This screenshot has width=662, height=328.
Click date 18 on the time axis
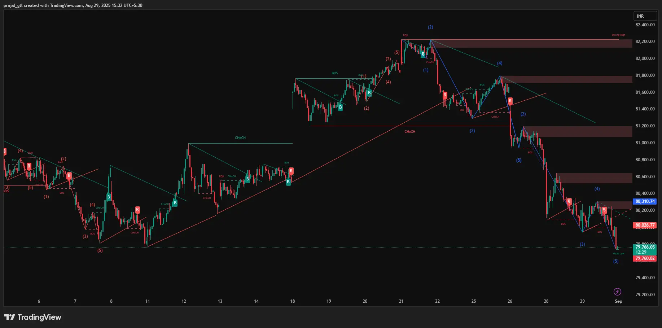pos(293,301)
